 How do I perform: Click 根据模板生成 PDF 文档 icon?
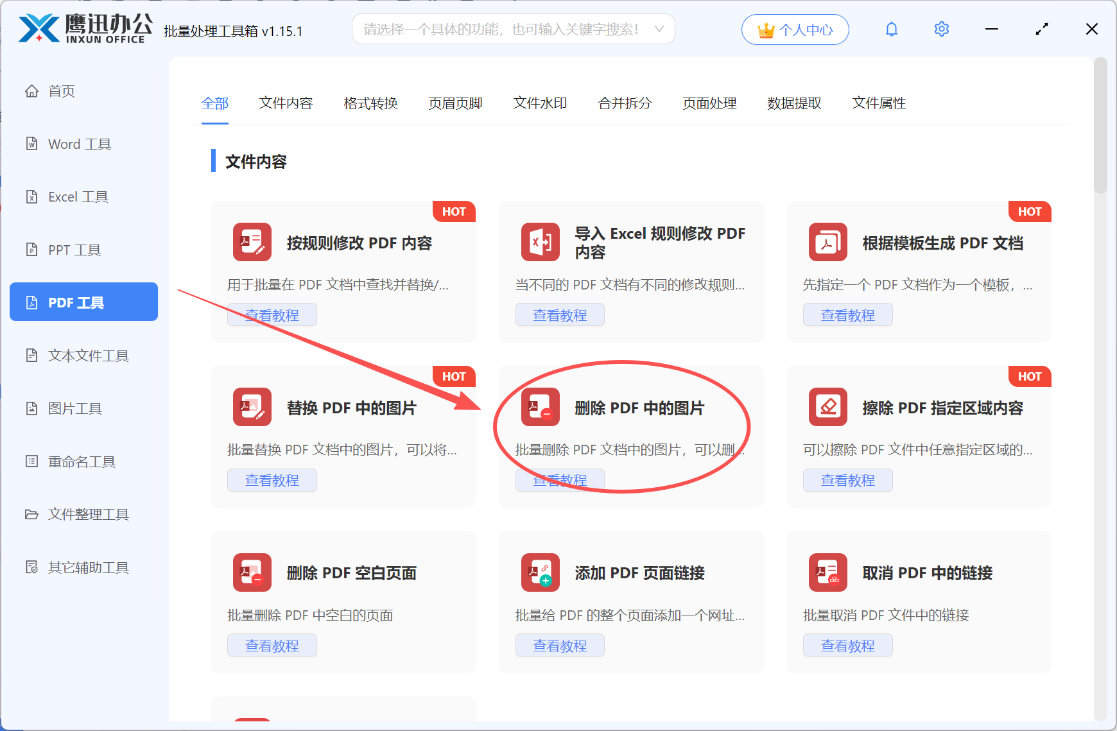coord(828,242)
